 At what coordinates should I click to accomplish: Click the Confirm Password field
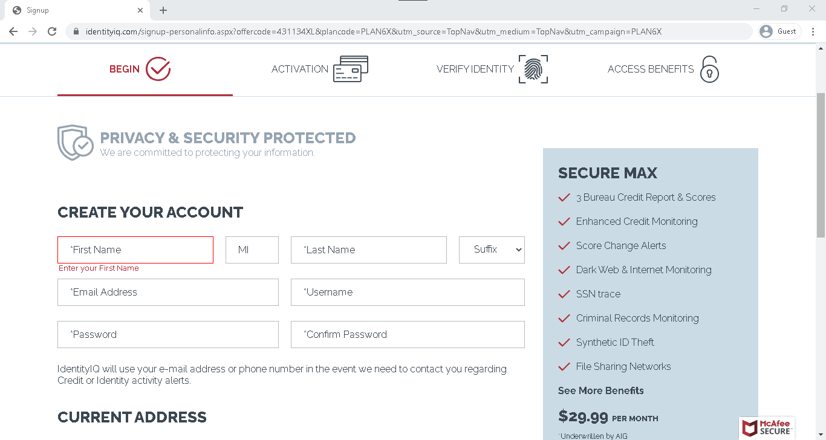coord(407,334)
